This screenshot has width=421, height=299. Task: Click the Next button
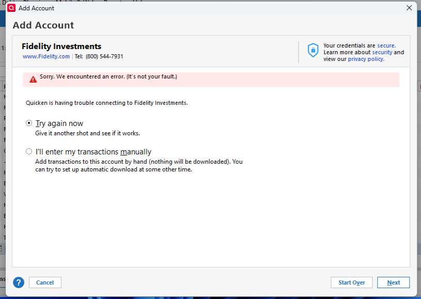[x=393, y=282]
